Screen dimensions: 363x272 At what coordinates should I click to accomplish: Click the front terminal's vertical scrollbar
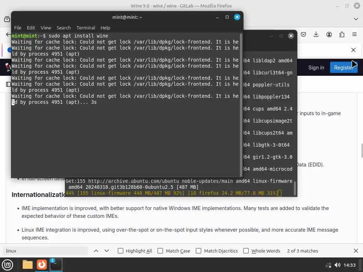tap(241, 105)
